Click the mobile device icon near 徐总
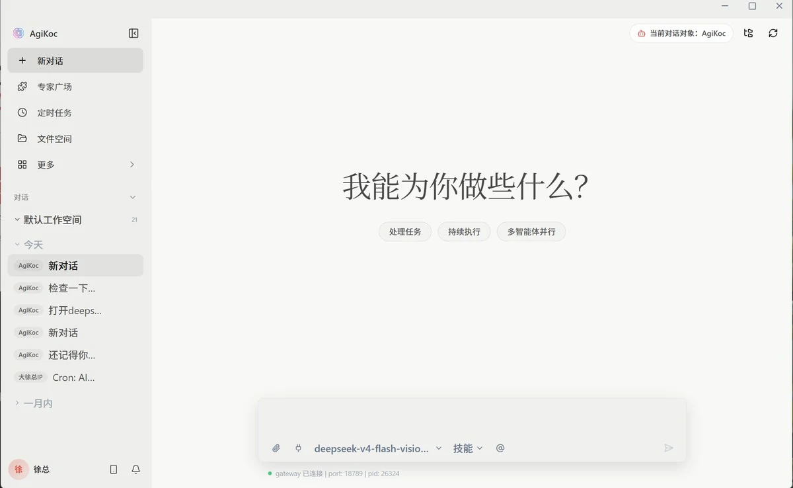Viewport: 793px width, 488px height. click(114, 469)
